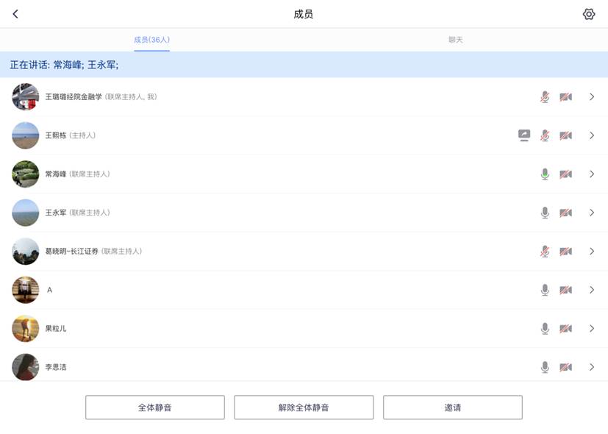Unmute the microphone of 王熙栋
The width and height of the screenshot is (608, 434).
click(x=545, y=135)
